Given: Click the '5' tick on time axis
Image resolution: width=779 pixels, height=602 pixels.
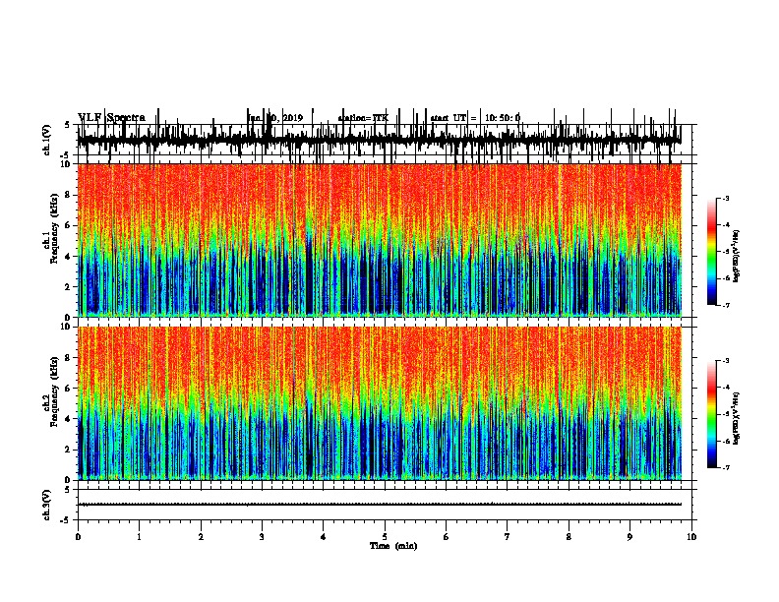Looking at the screenshot, I should tap(385, 537).
